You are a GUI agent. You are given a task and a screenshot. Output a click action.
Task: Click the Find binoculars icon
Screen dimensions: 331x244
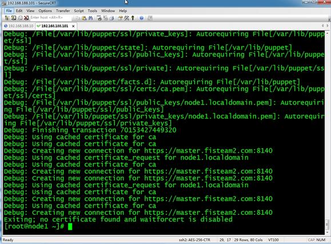coord(90,18)
